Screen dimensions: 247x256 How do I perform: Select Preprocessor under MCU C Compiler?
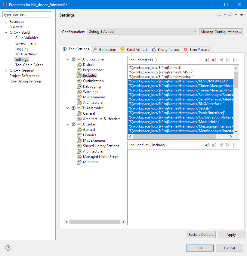coord(93,70)
